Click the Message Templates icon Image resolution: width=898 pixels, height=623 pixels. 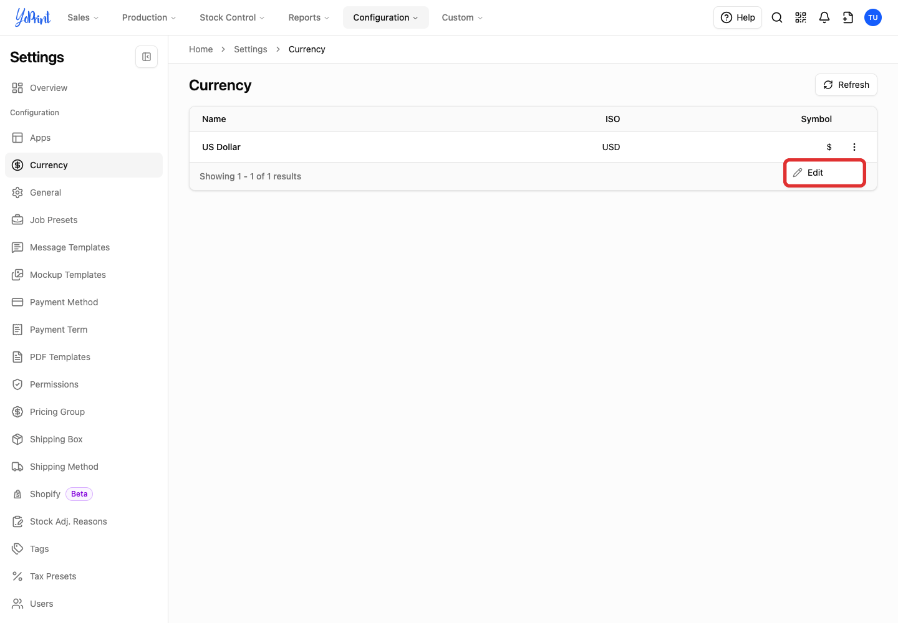(17, 247)
